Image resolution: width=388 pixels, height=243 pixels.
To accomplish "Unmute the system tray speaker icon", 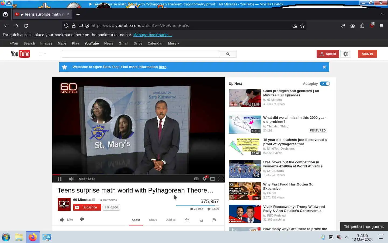I will (x=339, y=237).
